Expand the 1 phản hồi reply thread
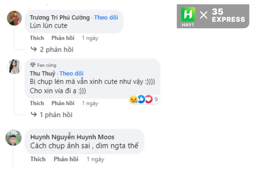 [51, 115]
